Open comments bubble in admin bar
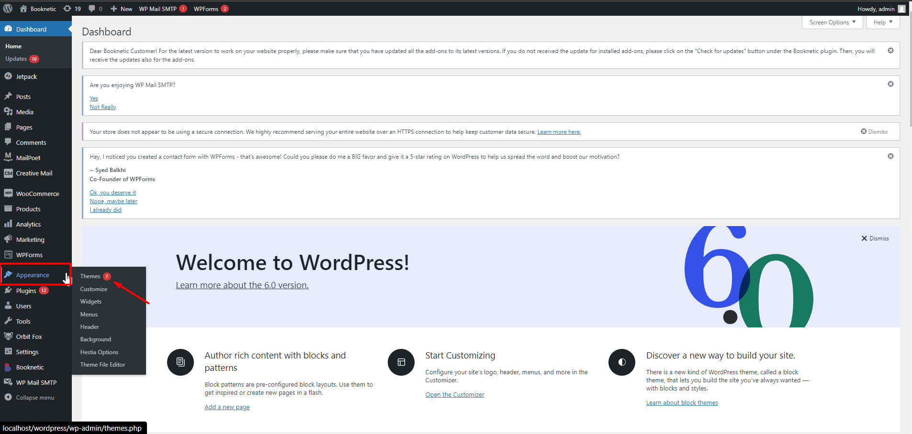 click(x=92, y=9)
